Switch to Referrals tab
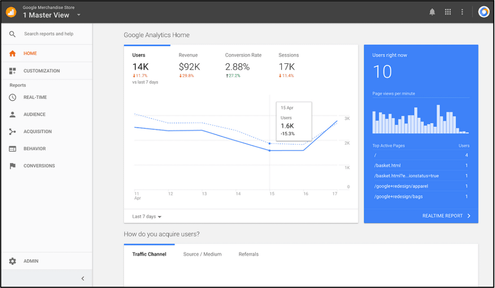 (x=249, y=254)
